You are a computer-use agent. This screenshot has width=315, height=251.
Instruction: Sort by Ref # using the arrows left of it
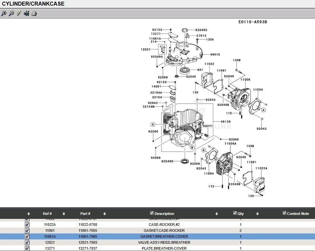(29, 214)
